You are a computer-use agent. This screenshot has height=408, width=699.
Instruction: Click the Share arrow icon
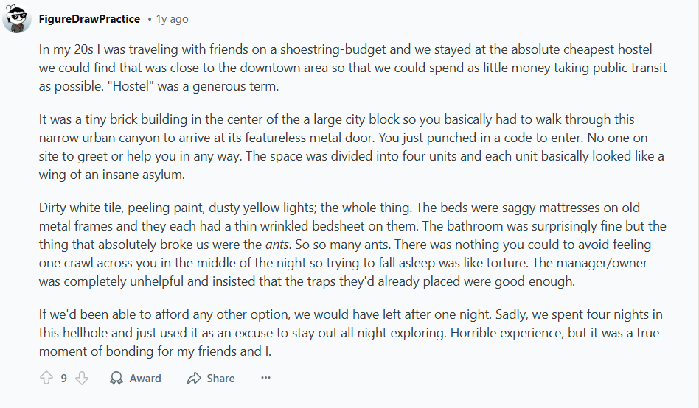[x=195, y=378]
